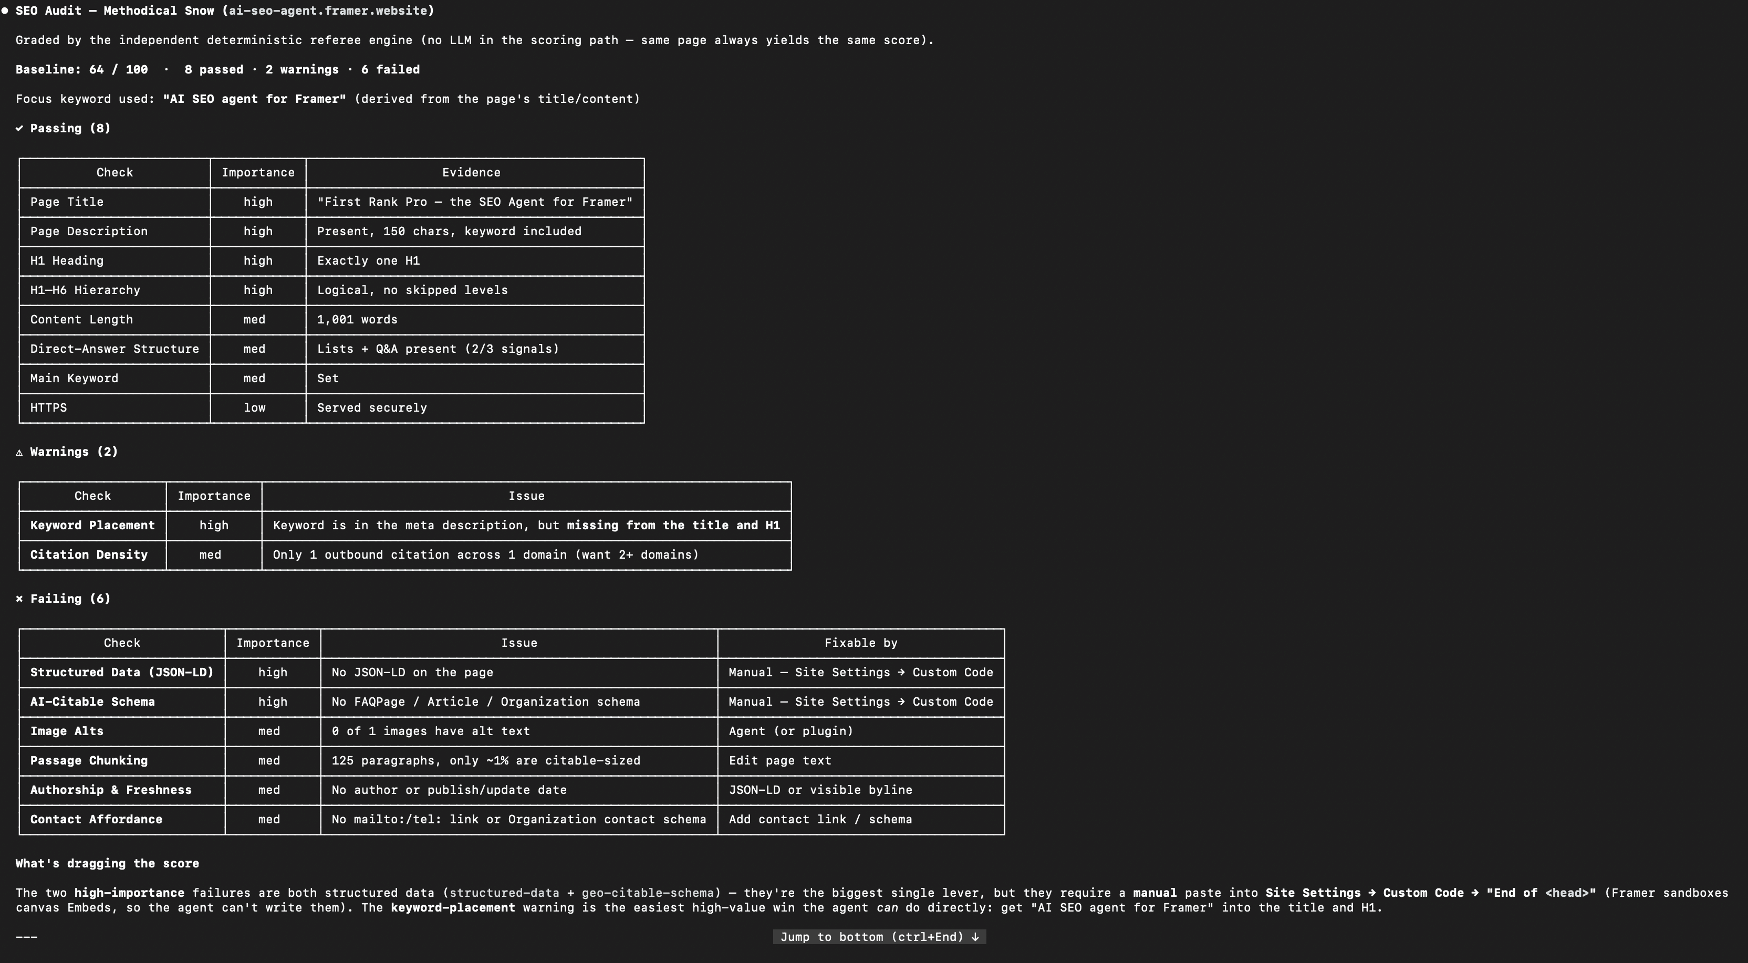Click the focus keyword "AI SEO agent for Framer"
This screenshot has height=963, width=1748.
coord(254,99)
